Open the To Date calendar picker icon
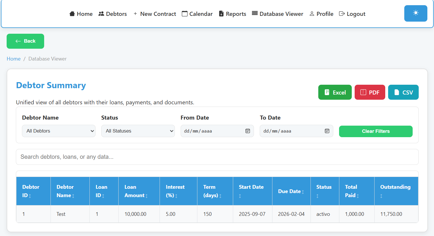This screenshot has width=434, height=236. (327, 131)
